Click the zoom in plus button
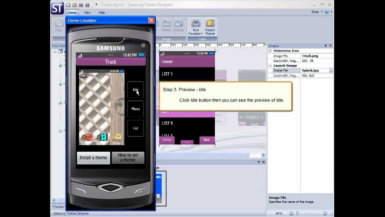The width and height of the screenshot is (385, 217). point(325,213)
